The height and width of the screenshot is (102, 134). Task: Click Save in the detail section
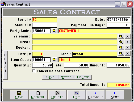(x=50, y=77)
